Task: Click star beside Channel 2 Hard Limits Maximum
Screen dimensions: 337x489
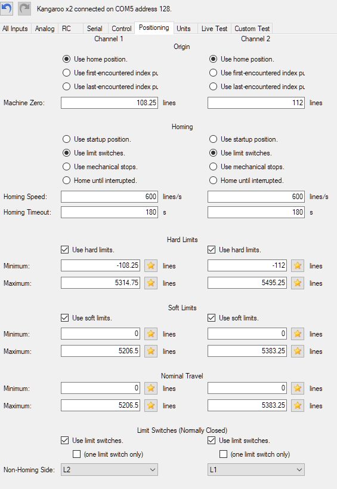Action: [298, 283]
